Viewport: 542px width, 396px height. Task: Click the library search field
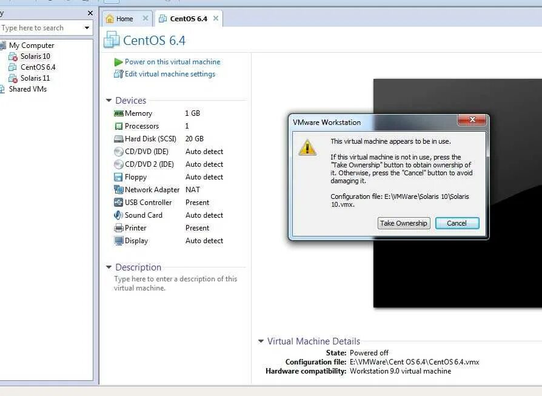[x=41, y=28]
